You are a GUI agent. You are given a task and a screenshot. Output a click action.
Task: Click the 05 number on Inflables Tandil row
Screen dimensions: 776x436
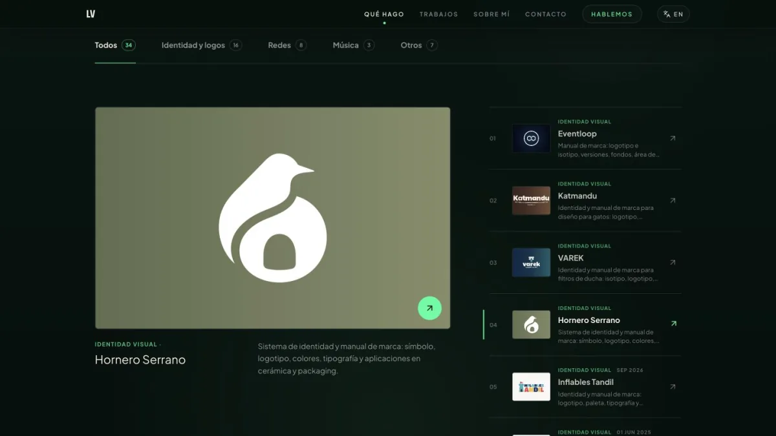[x=493, y=387]
